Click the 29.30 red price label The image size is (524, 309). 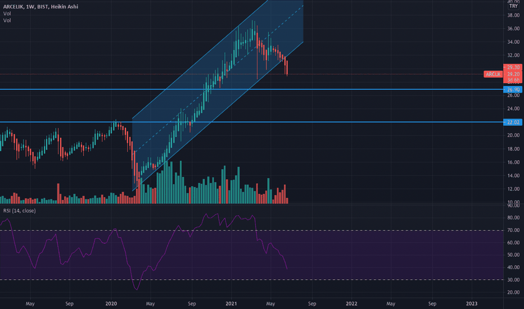[513, 67]
